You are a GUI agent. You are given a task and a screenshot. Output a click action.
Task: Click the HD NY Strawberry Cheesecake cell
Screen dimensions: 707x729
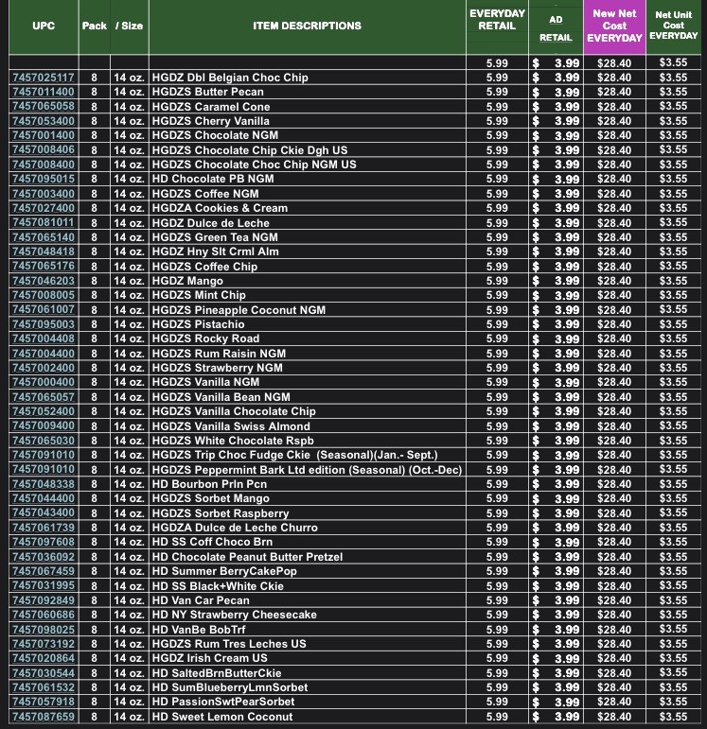click(x=233, y=615)
